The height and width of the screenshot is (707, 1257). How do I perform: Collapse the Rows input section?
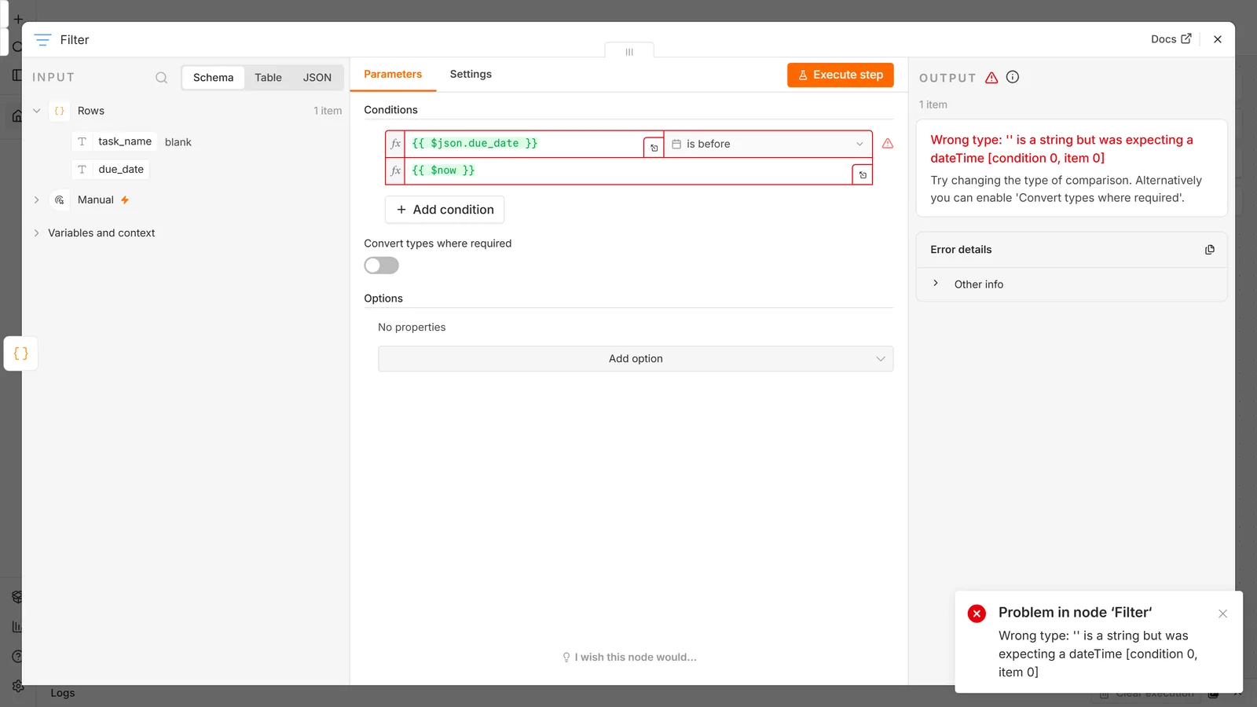coord(36,111)
